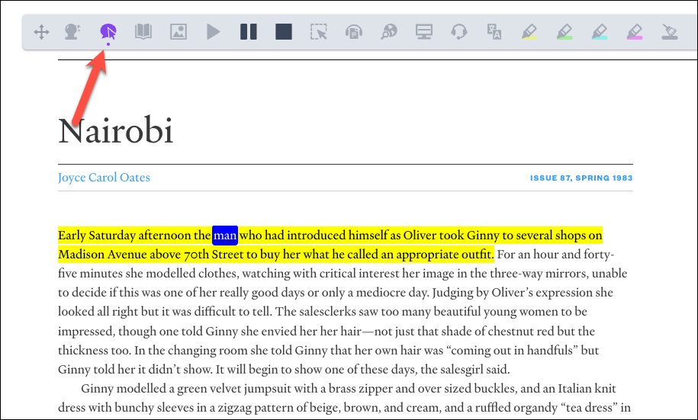This screenshot has width=698, height=420.
Task: Click the Clear Highlights broom icon
Action: [670, 32]
